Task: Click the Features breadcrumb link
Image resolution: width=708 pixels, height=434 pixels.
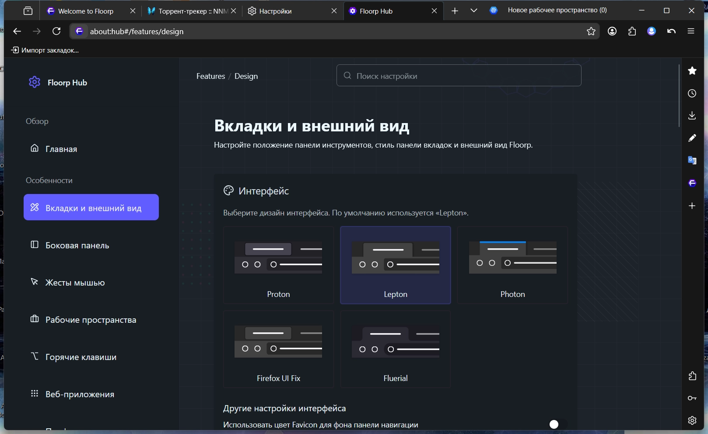Action: (x=210, y=76)
